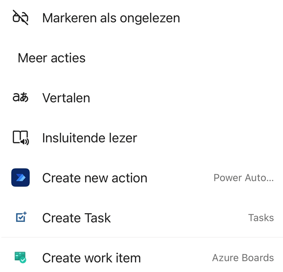The image size is (283, 272).
Task: Select 'Create new action' entry
Action: coord(94,178)
